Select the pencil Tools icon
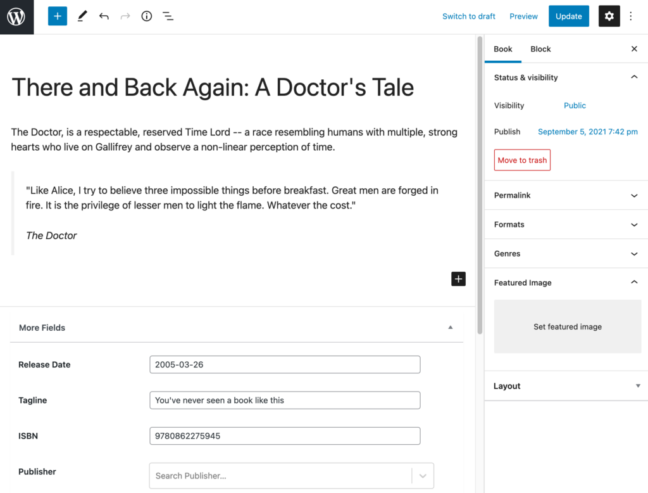The image size is (648, 493). click(x=82, y=16)
